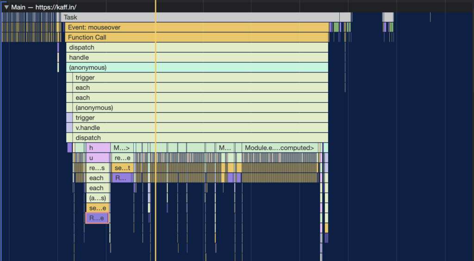Select the highlighted purple R…e bar
Screen dimensions: 474x261
(x=97, y=218)
